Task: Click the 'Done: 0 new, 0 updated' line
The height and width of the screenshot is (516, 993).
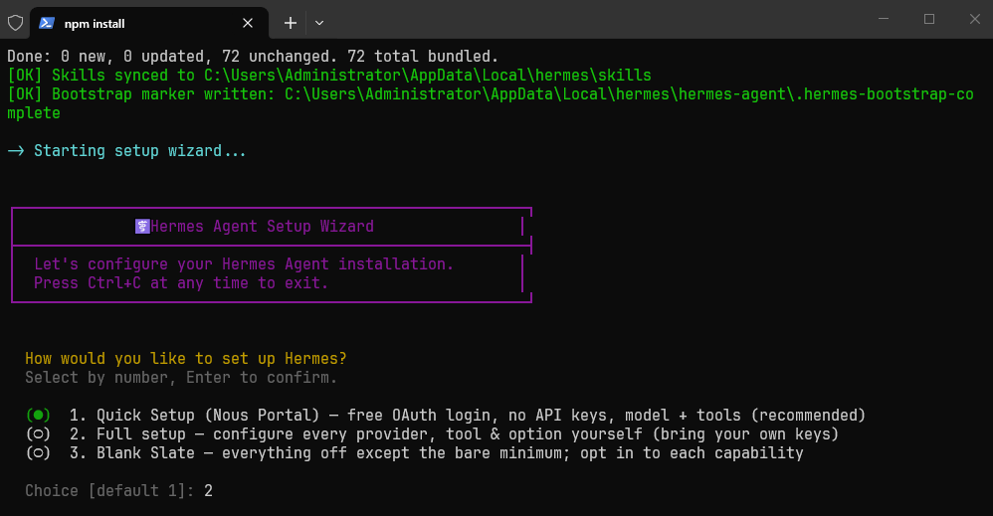Action: pos(253,57)
